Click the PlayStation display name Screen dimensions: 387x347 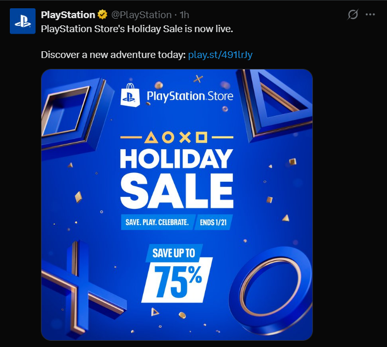coord(68,15)
